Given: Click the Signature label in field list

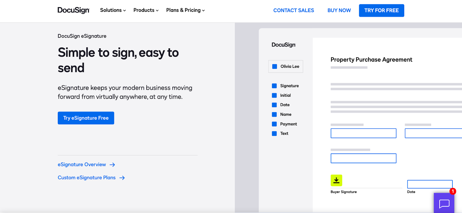Looking at the screenshot, I should point(289,86).
